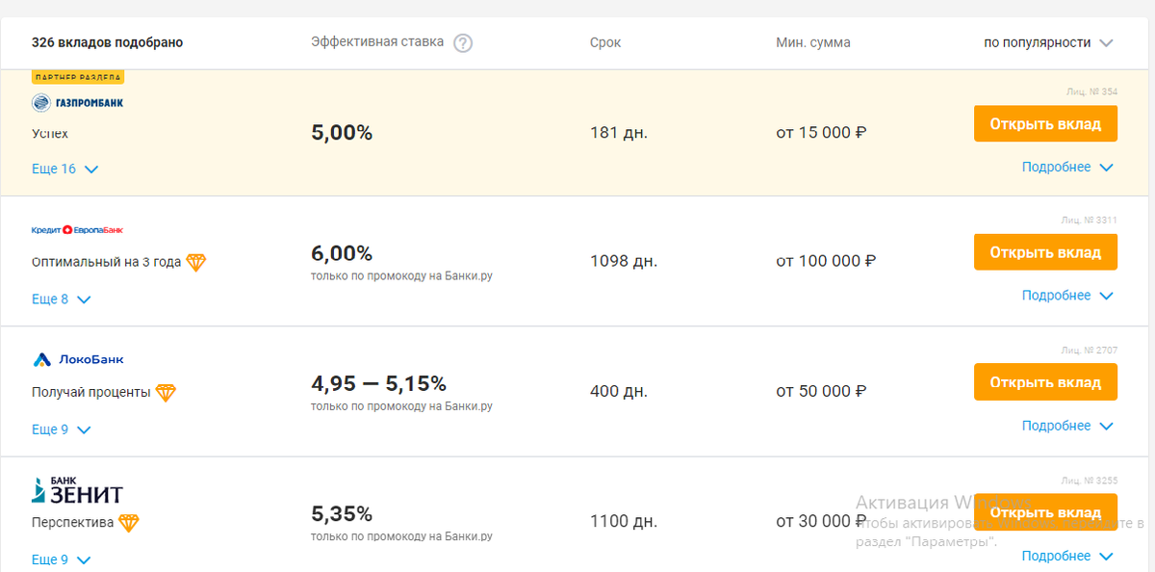
Task: Click the Bank Zenit logo
Action: [x=78, y=490]
